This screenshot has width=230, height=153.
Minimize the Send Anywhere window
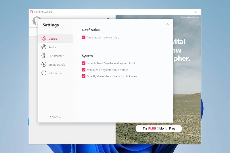[176, 12]
